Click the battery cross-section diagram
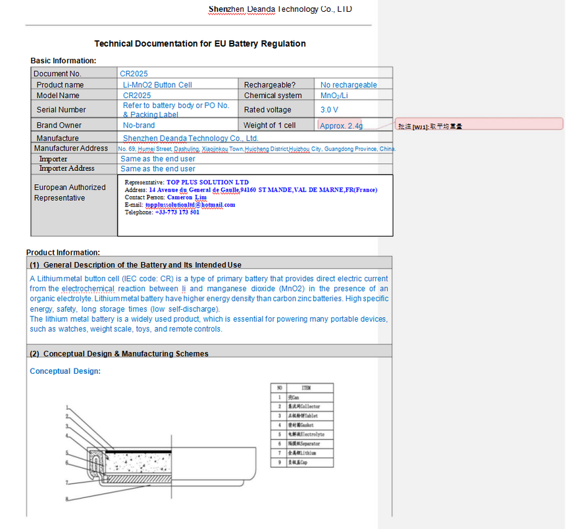Screen dimensions: 566x529 click(x=161, y=453)
